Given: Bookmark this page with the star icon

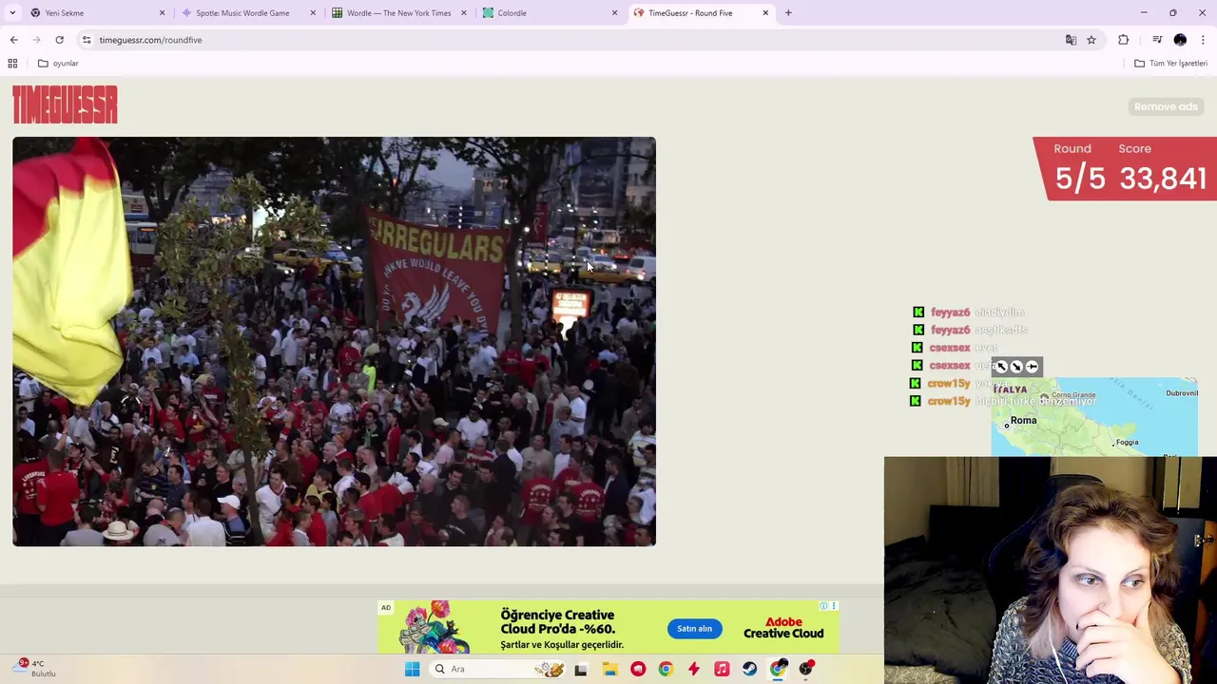Looking at the screenshot, I should click(1091, 40).
